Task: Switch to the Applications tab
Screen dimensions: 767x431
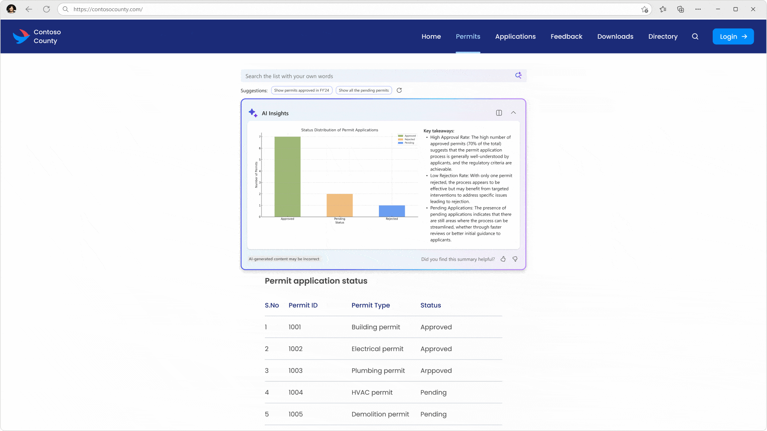Action: pos(515,36)
